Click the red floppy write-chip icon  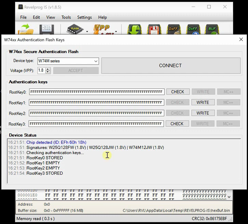pos(154,29)
